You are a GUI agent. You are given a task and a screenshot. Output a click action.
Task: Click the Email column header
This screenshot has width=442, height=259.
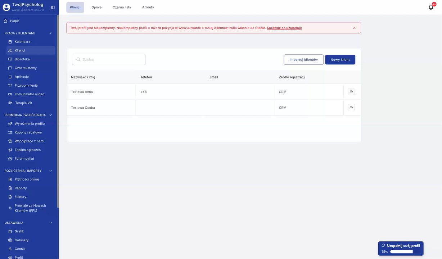[214, 77]
